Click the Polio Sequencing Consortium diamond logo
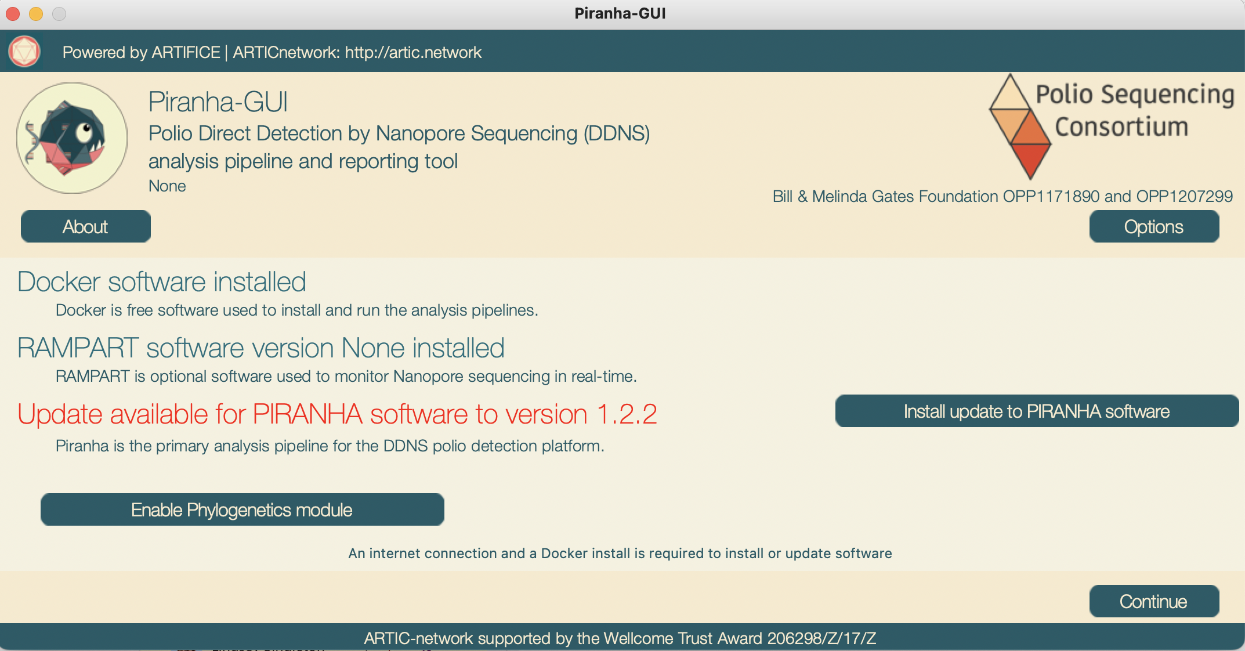 coord(1020,126)
